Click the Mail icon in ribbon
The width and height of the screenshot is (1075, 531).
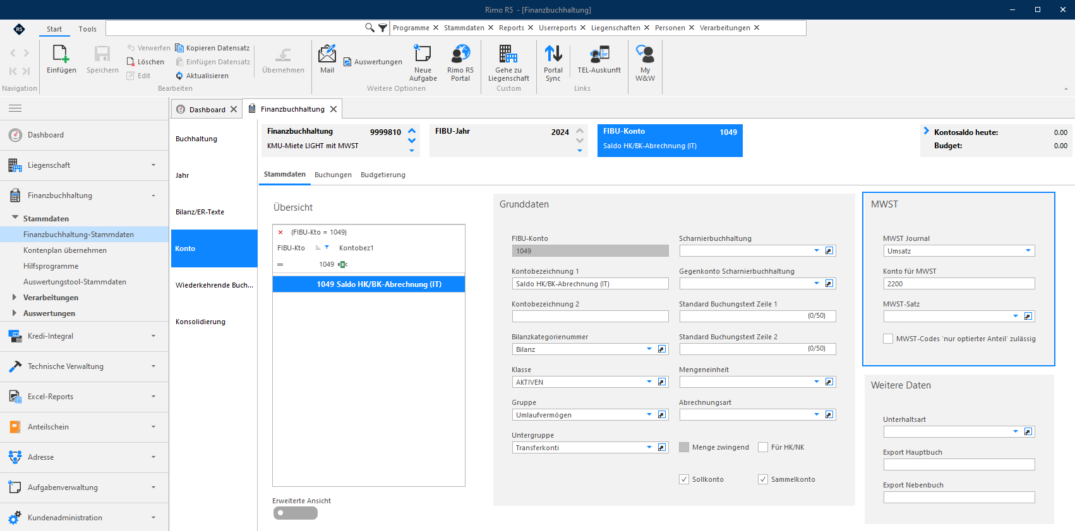pos(327,54)
